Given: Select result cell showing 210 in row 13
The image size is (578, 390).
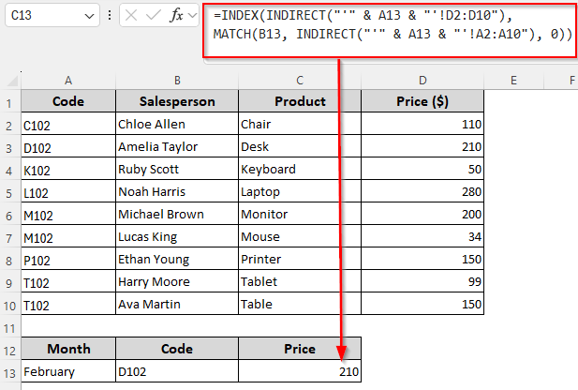Looking at the screenshot, I should pos(299,372).
